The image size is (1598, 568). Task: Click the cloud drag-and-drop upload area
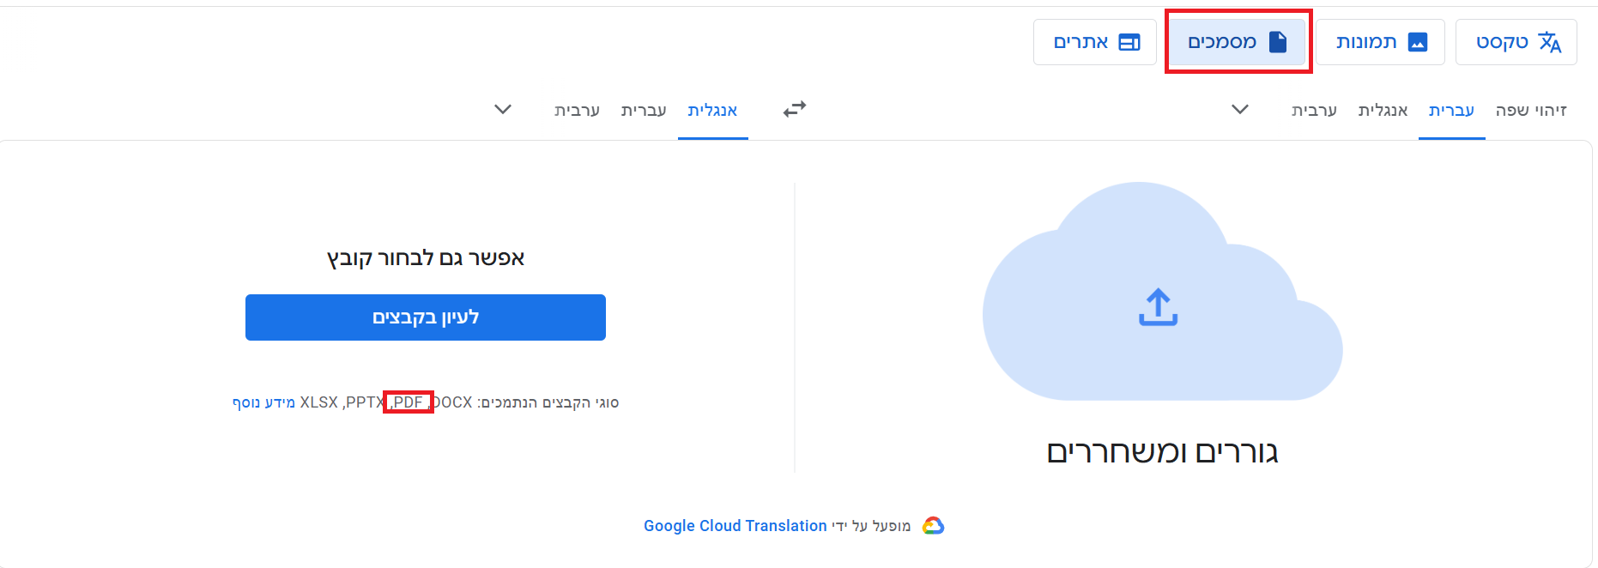(1162, 292)
